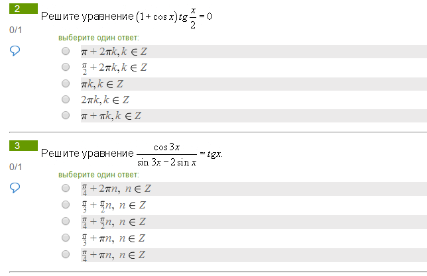This screenshot has width=427, height=276.
Task: Choose answer π/3 + π/2 n, n ∈ Z
Action: pyautogui.click(x=65, y=205)
